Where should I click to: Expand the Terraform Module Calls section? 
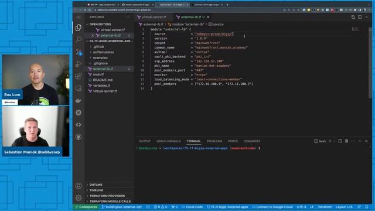coord(110,202)
